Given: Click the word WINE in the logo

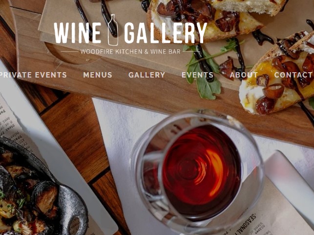Looking at the screenshot, I should 78,33.
